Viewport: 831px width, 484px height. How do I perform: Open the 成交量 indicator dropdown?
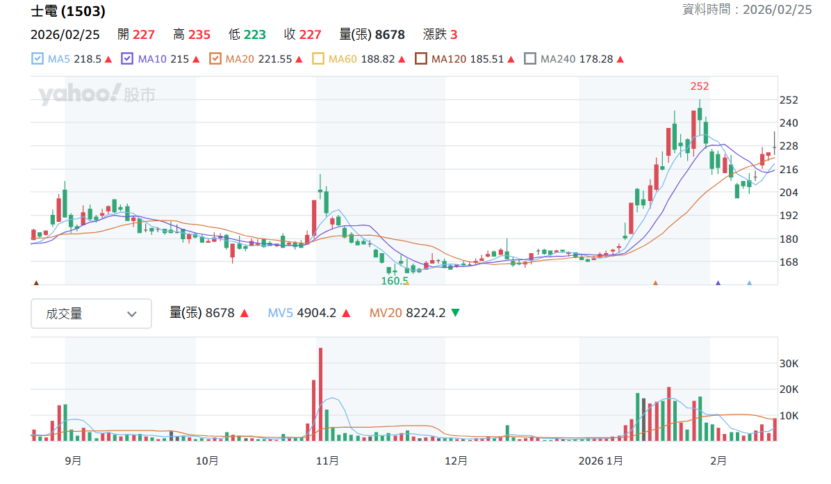[x=91, y=314]
